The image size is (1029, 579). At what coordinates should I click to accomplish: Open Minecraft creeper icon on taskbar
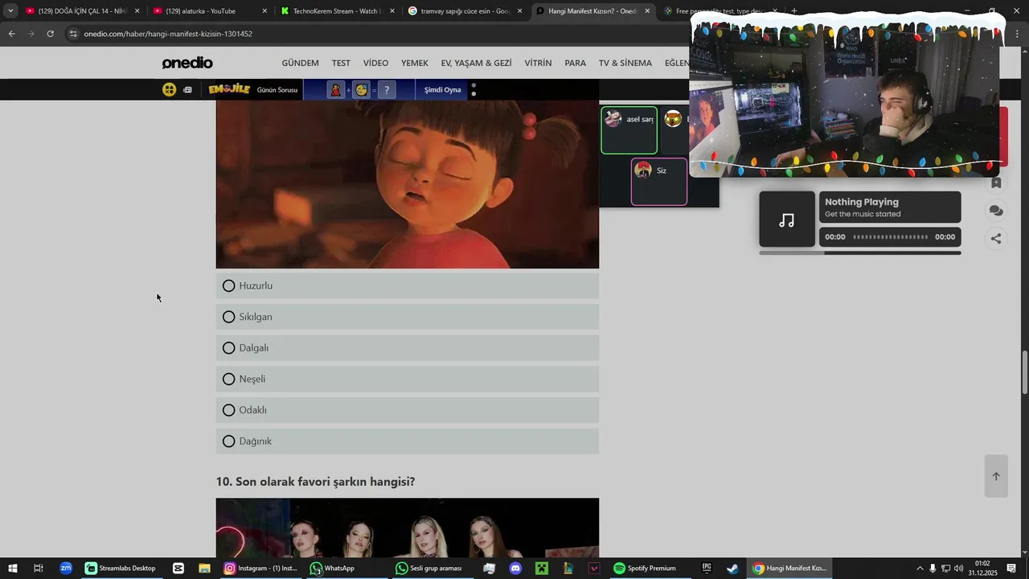[x=542, y=569]
